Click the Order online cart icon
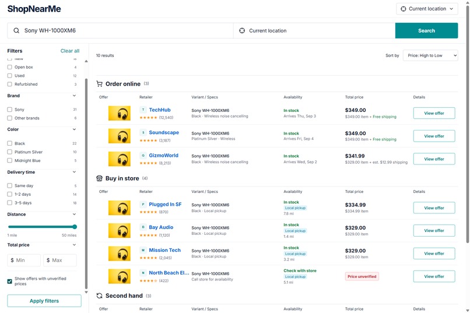Viewport: 470px width, 313px height. tap(99, 84)
